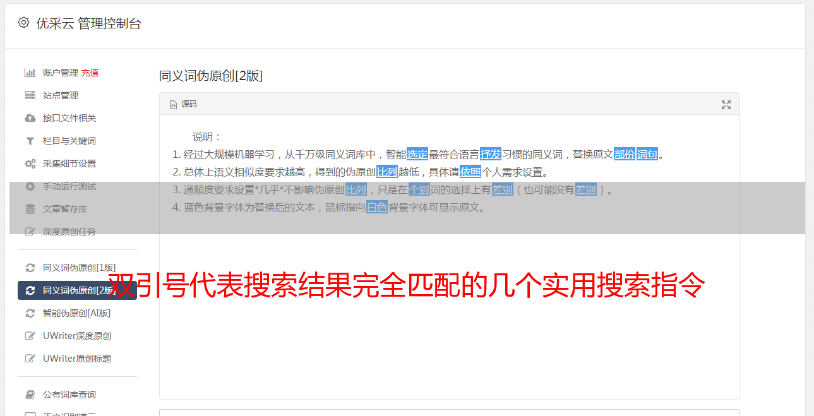Select active 同义词伪原创[2版] menu item
This screenshot has width=814, height=416.
point(77,290)
